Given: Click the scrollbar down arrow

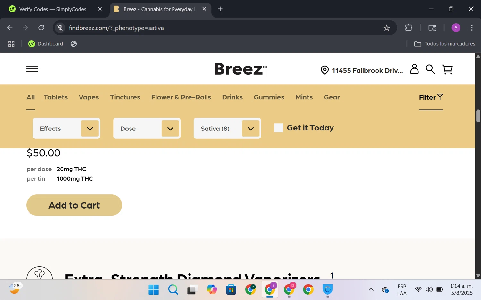Looking at the screenshot, I should [x=478, y=276].
